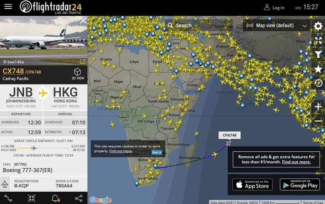The height and width of the screenshot is (204, 325).
Task: Click the Johannesburg airport marker on map
Action: [155, 166]
